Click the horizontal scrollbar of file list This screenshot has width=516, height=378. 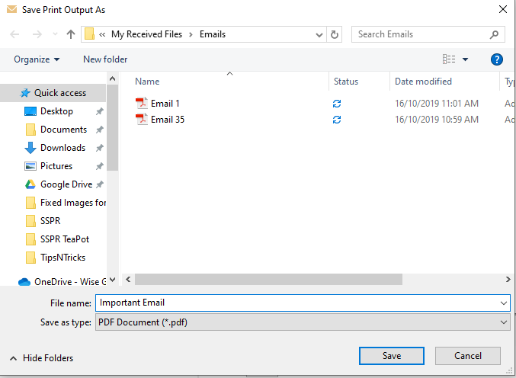point(268,279)
